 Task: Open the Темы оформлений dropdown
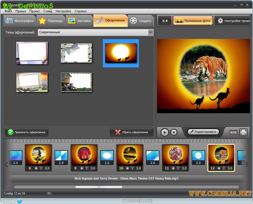point(150,32)
